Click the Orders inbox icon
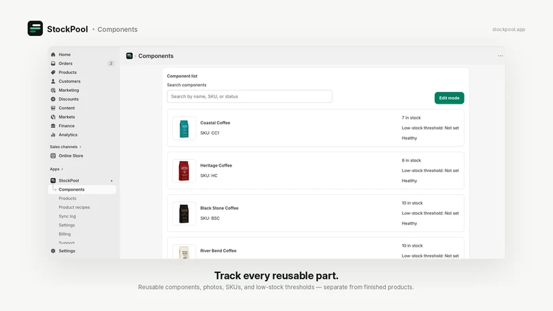This screenshot has width=553, height=311. pos(53,64)
